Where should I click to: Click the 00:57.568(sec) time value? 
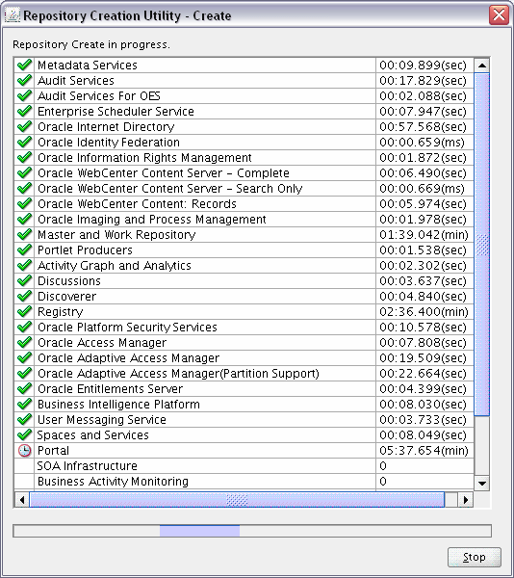coord(424,127)
